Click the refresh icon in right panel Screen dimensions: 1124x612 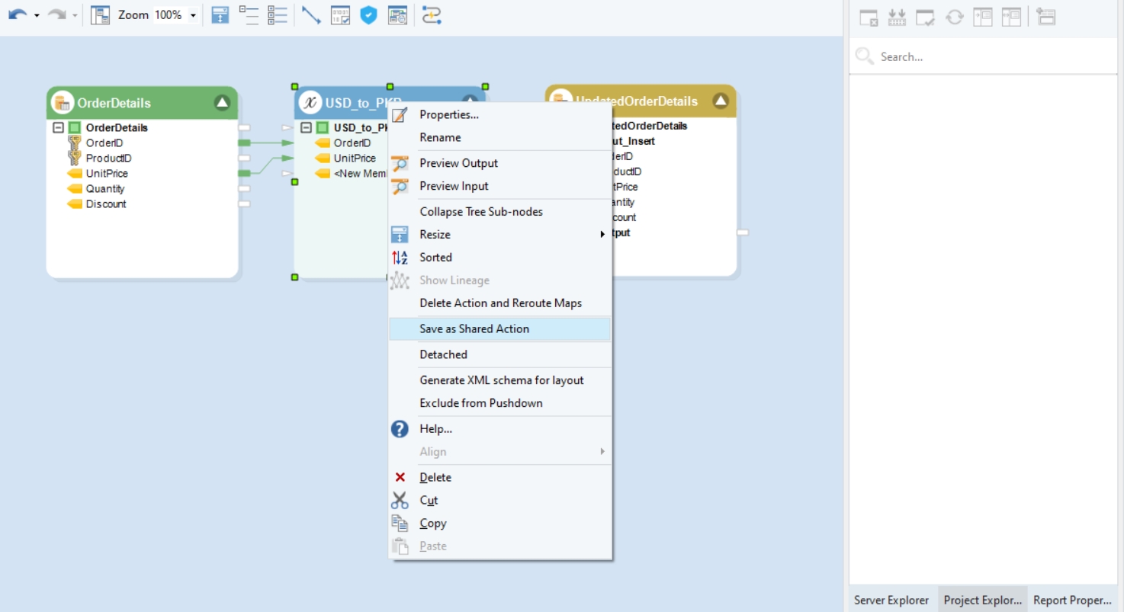(955, 17)
